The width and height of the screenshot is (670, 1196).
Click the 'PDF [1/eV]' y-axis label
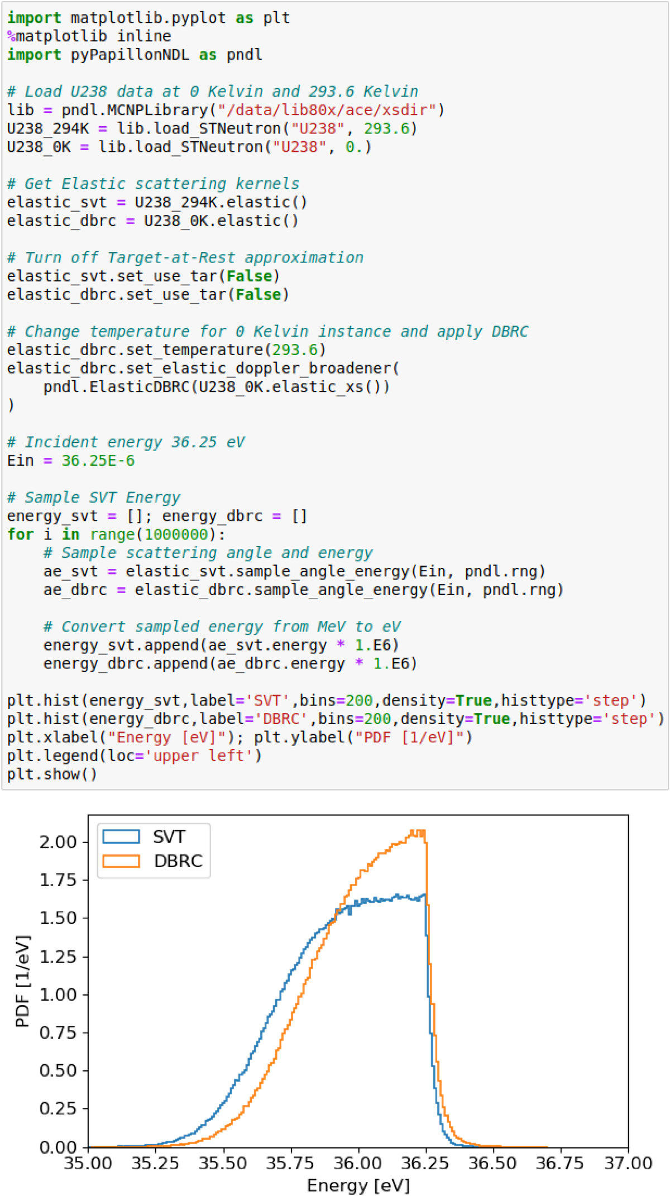click(22, 981)
